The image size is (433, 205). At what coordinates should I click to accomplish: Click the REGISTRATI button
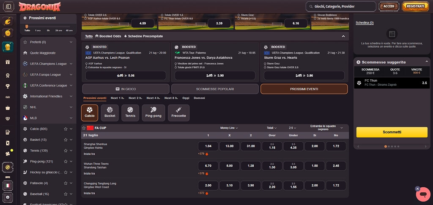coord(415,6)
